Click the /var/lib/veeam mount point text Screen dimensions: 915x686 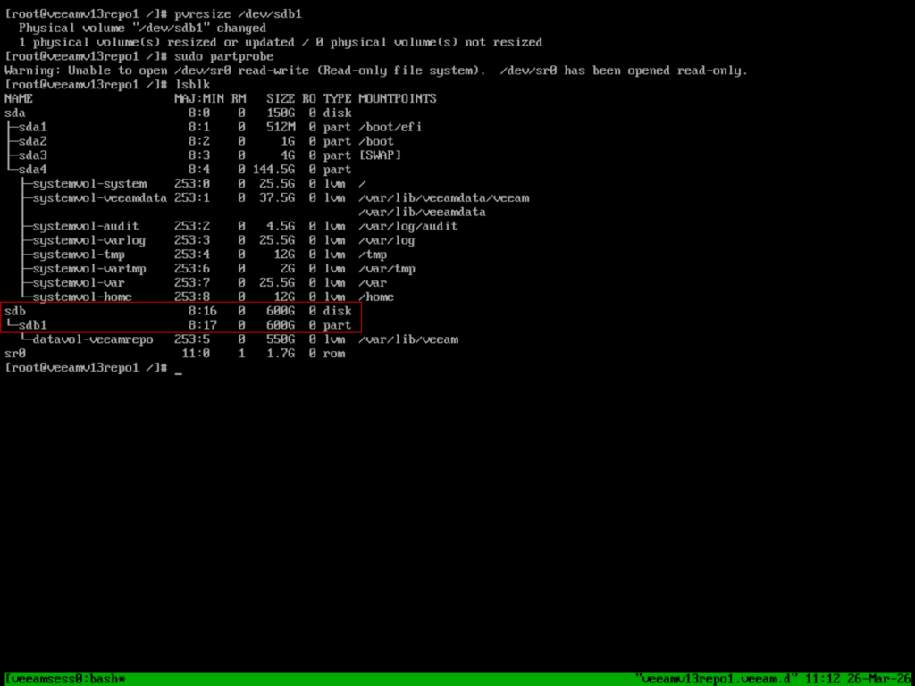coord(407,339)
